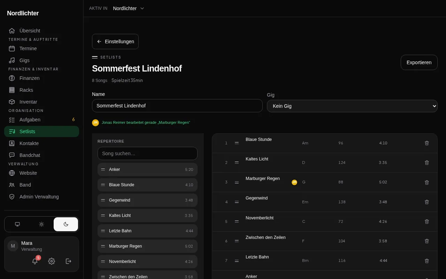The height and width of the screenshot is (279, 446).
Task: Open user settings gear icon
Action: click(52, 261)
